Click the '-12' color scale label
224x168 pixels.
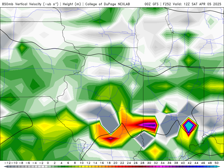8,163
